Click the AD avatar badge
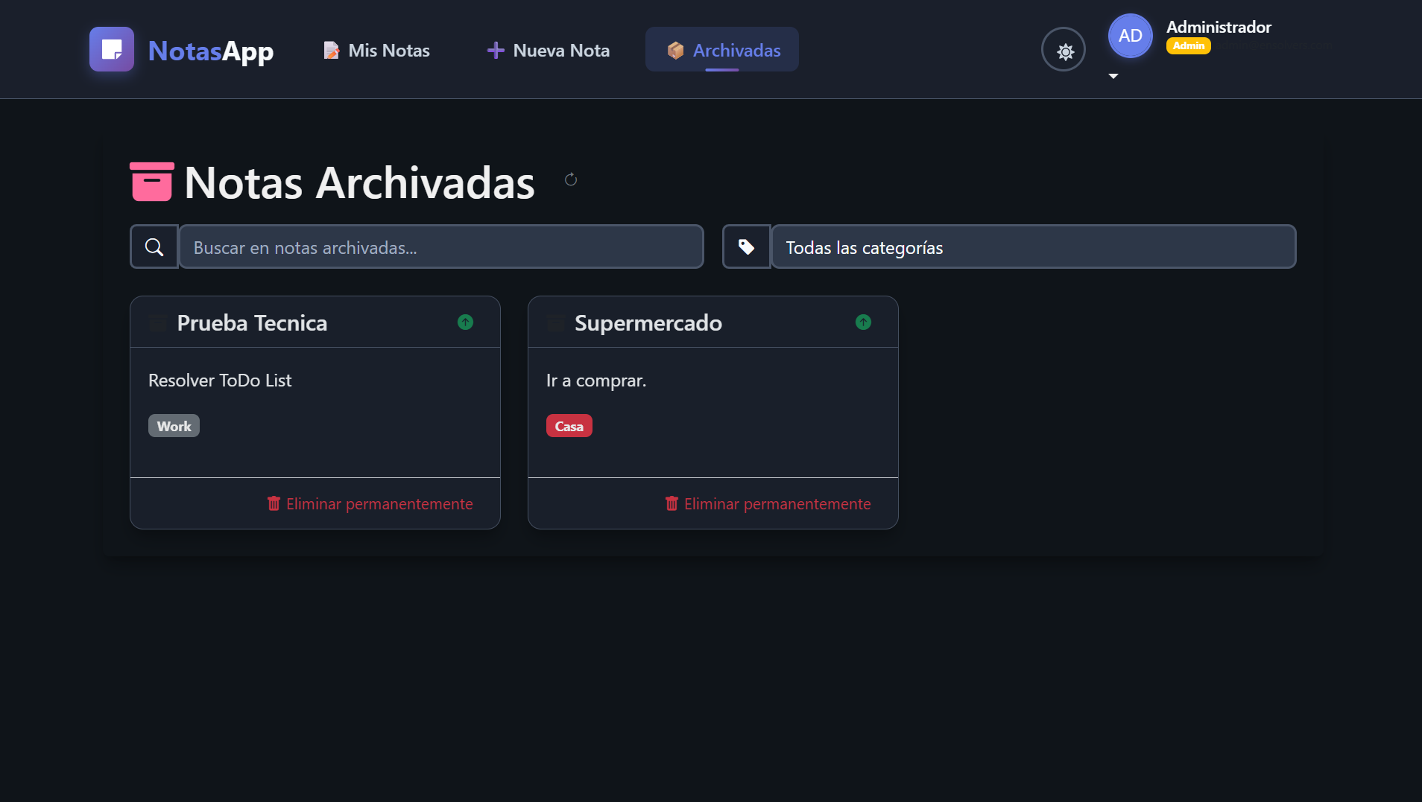The width and height of the screenshot is (1422, 802). (x=1130, y=35)
